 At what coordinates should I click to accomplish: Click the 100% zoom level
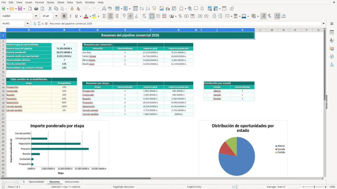(332, 187)
